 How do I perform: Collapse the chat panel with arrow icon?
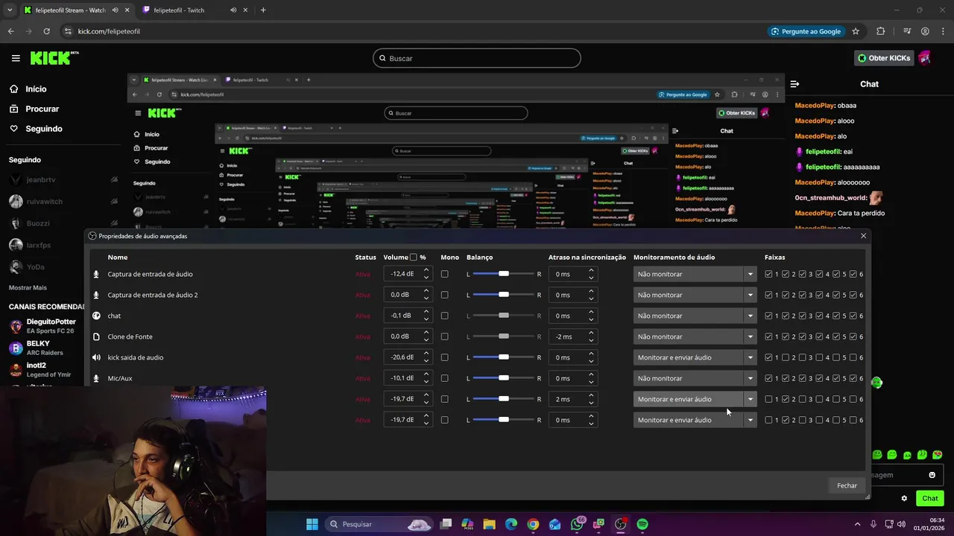tap(795, 84)
